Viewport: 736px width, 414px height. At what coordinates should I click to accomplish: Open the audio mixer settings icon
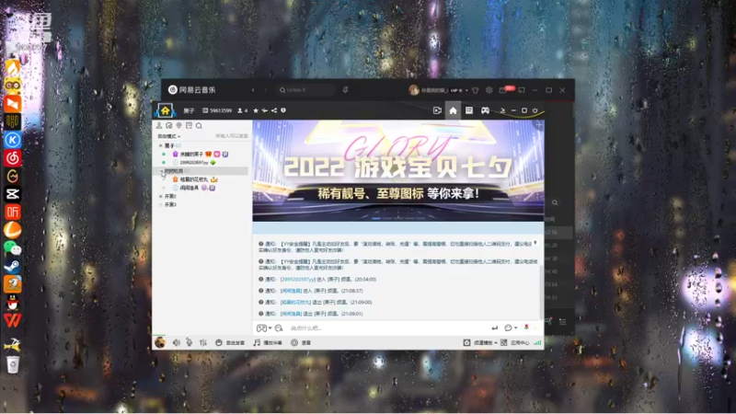[202, 342]
